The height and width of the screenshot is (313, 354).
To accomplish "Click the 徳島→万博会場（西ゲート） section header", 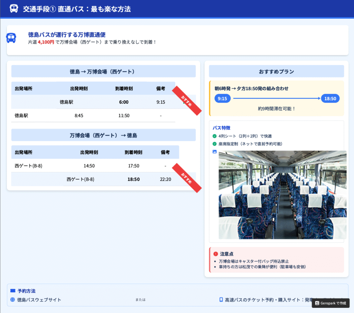I will [x=103, y=71].
